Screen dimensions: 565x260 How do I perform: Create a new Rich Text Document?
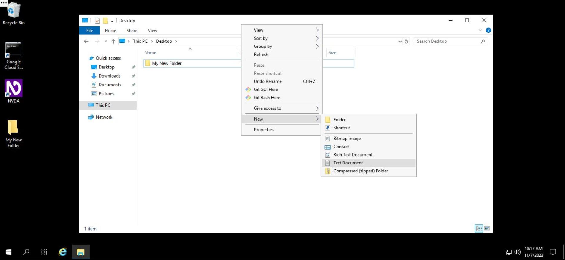(x=369, y=155)
